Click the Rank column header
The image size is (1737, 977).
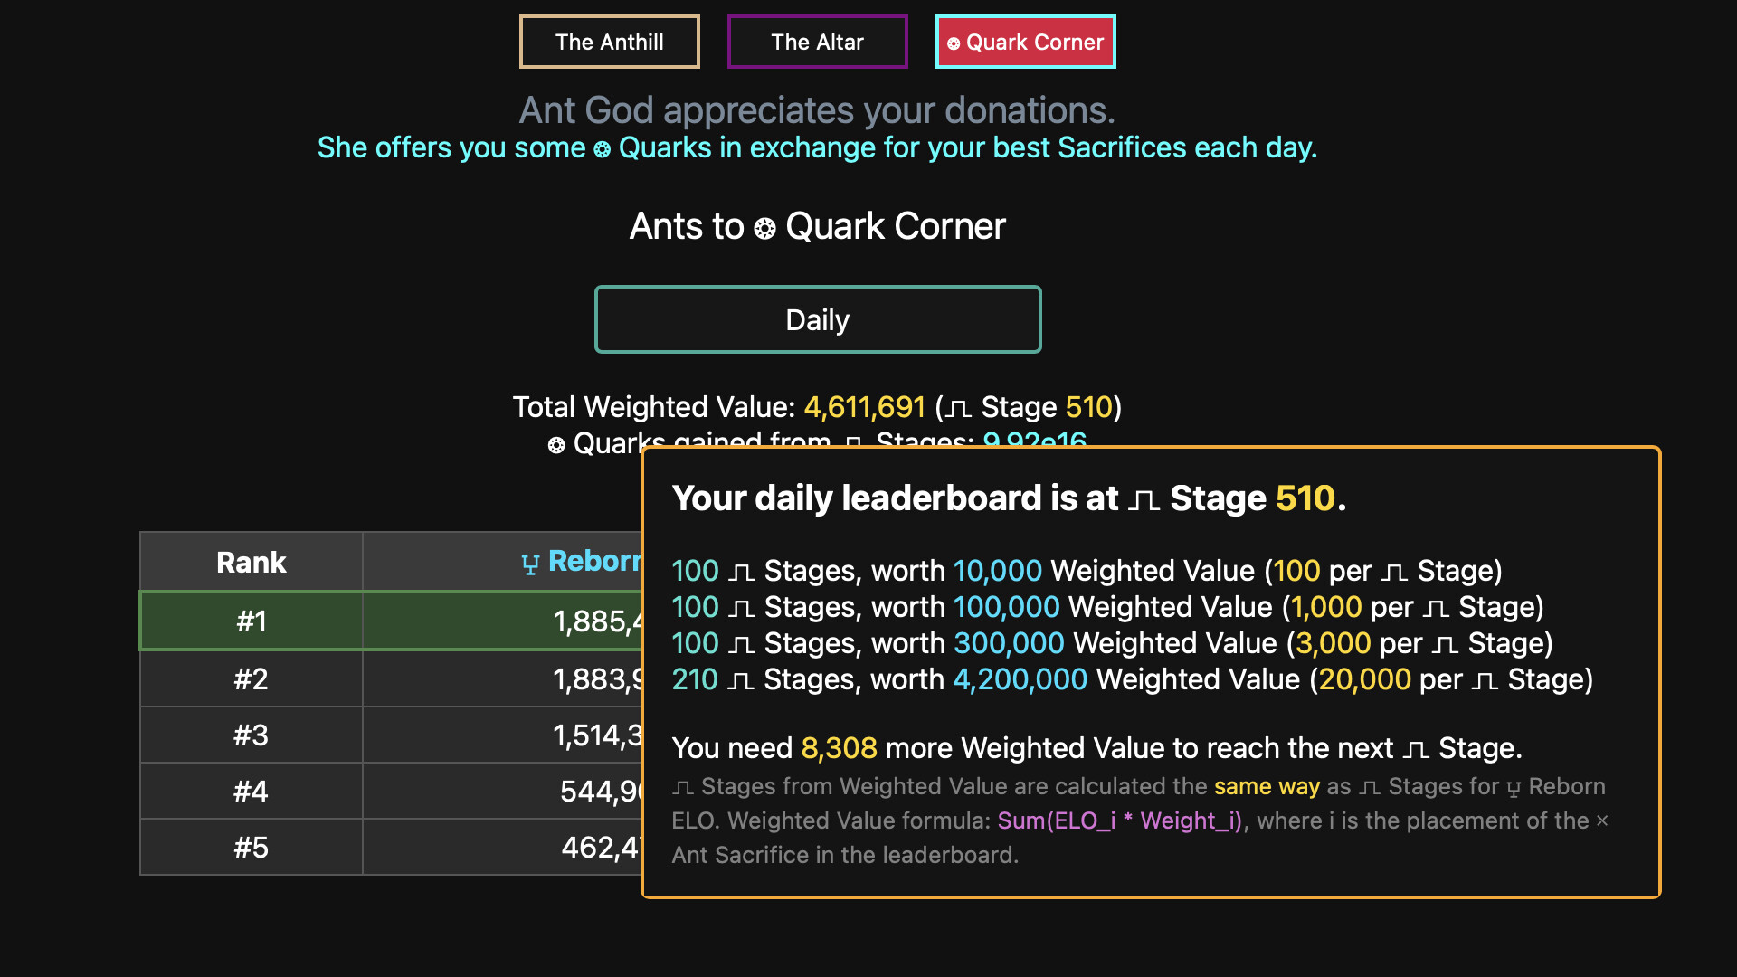pos(251,562)
